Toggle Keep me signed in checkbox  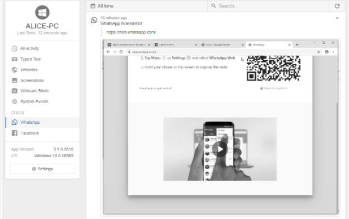pos(262,88)
